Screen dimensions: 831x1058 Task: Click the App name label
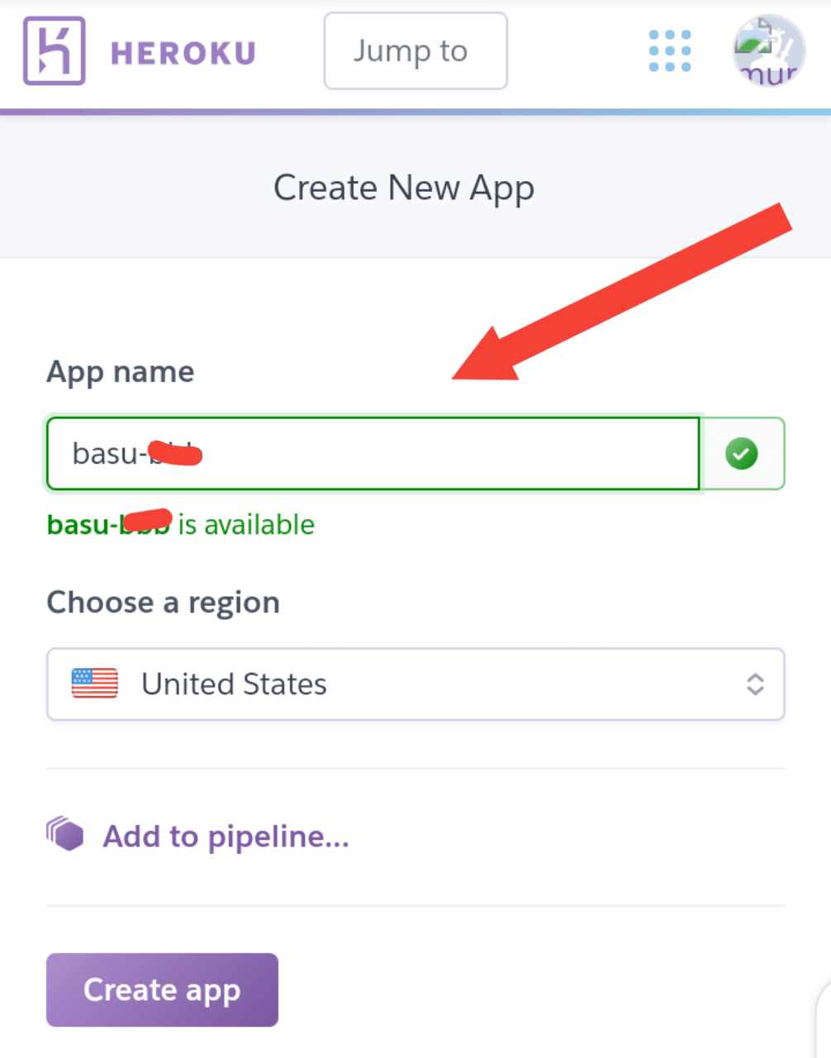click(121, 372)
